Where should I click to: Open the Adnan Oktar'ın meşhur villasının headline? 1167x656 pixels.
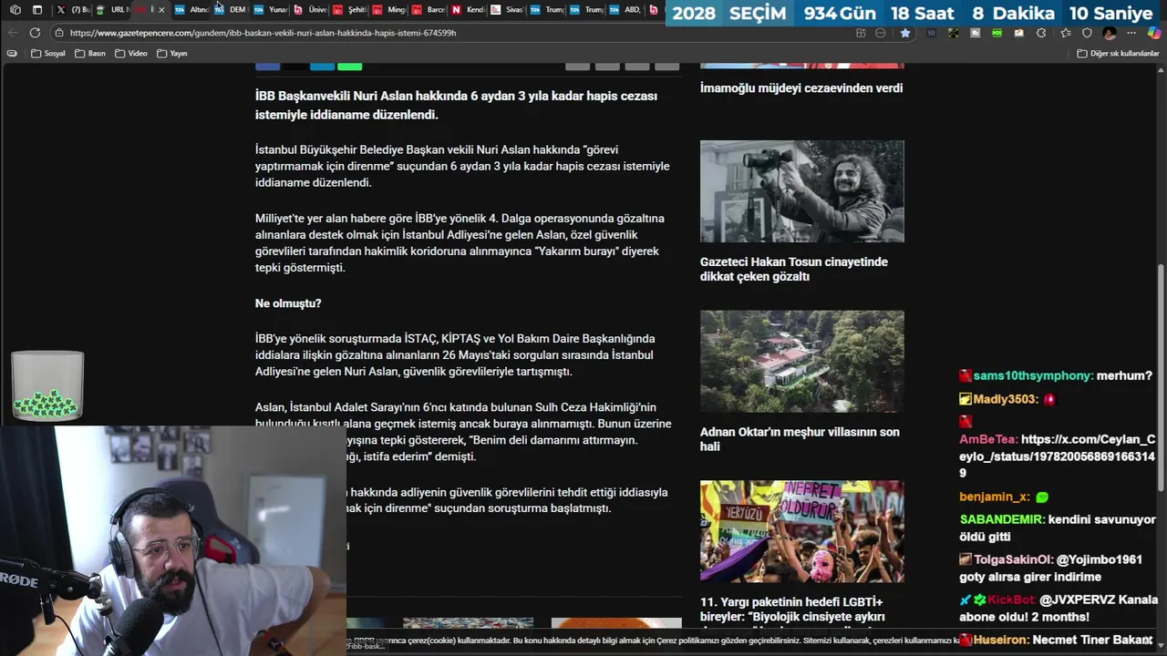tap(800, 439)
